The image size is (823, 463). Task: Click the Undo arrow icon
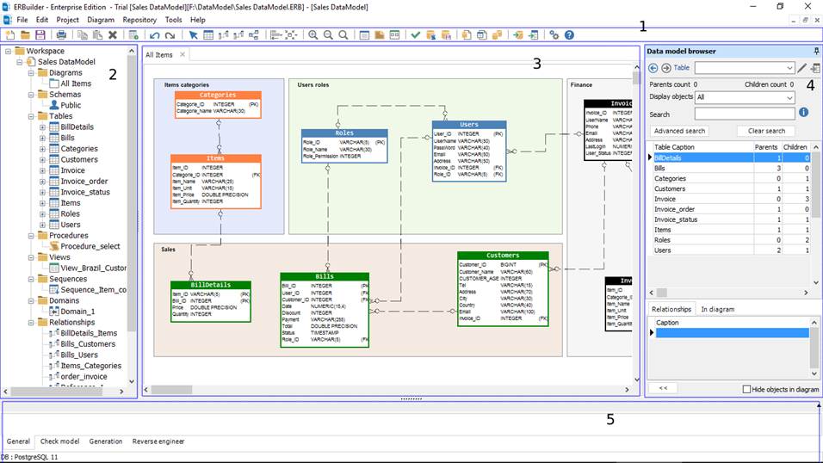[155, 35]
